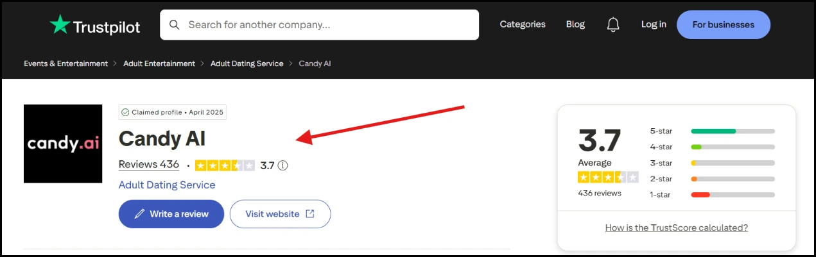Screen dimensions: 816x257
Task: Filter by the 4-star rating bar
Action: pyautogui.click(x=733, y=147)
